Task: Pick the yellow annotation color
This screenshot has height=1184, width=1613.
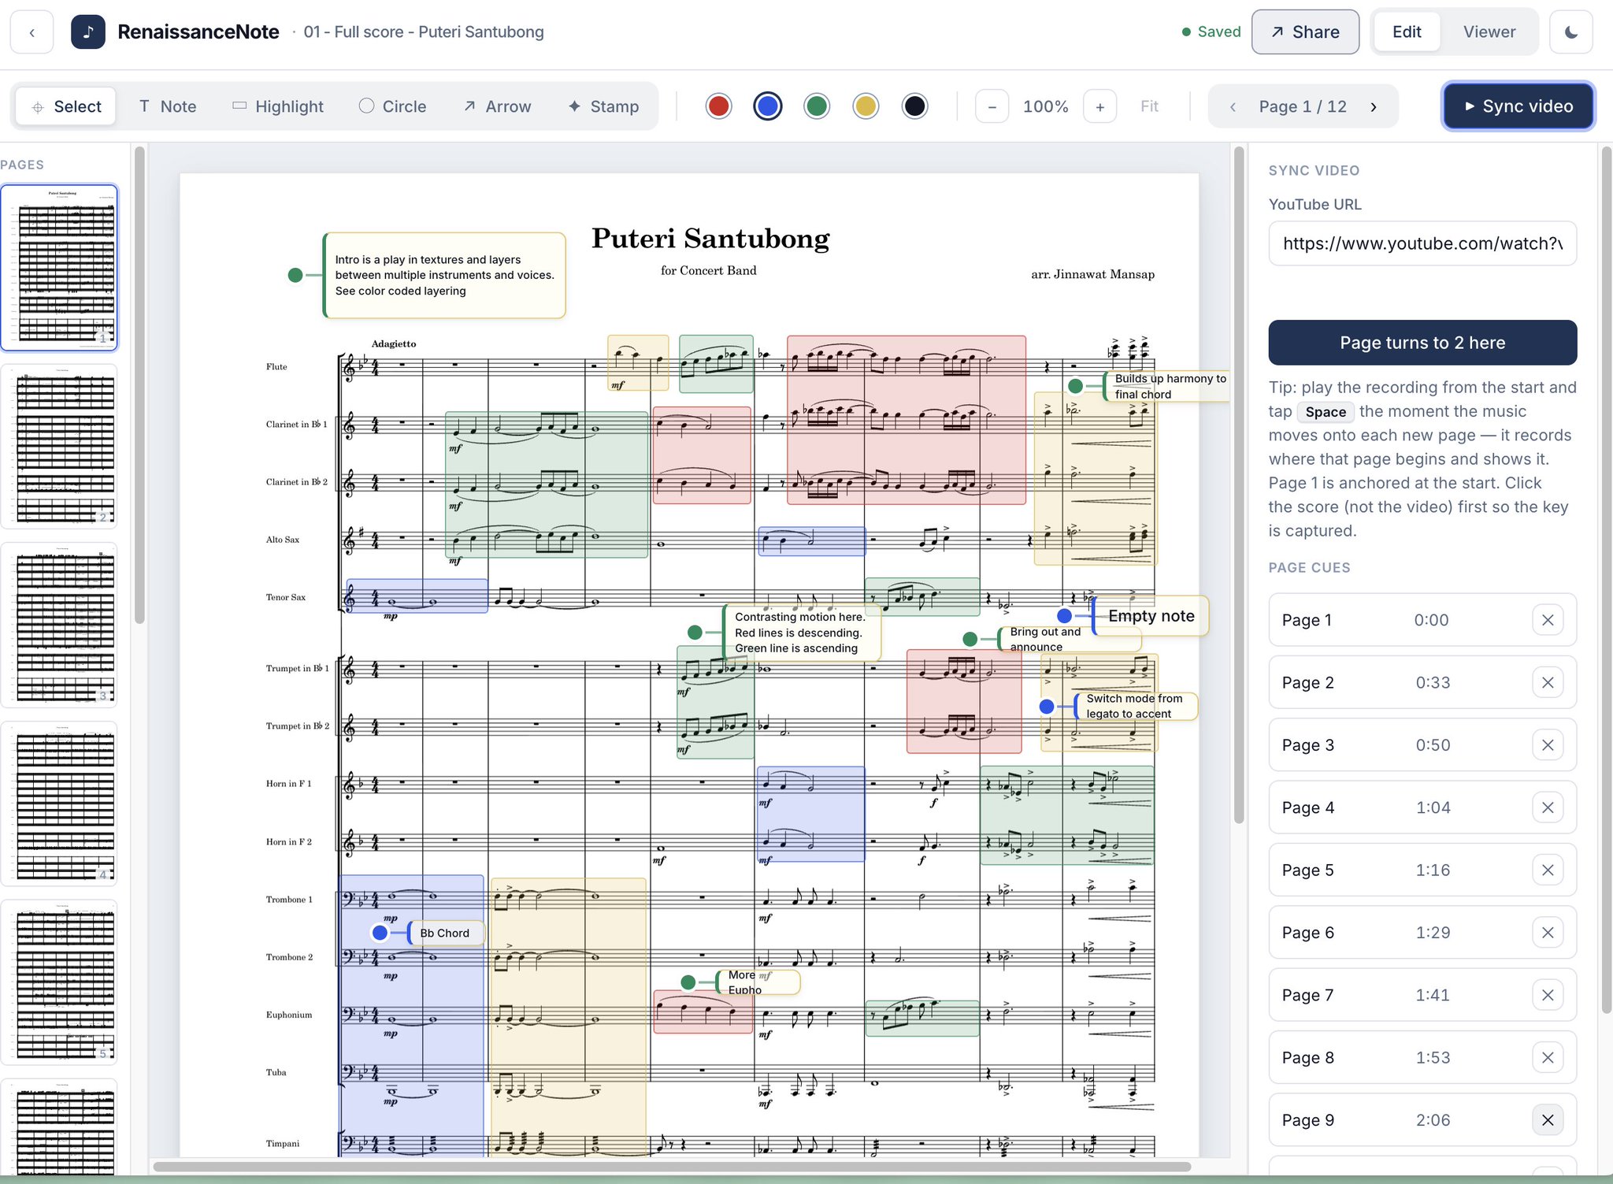Action: 866,106
